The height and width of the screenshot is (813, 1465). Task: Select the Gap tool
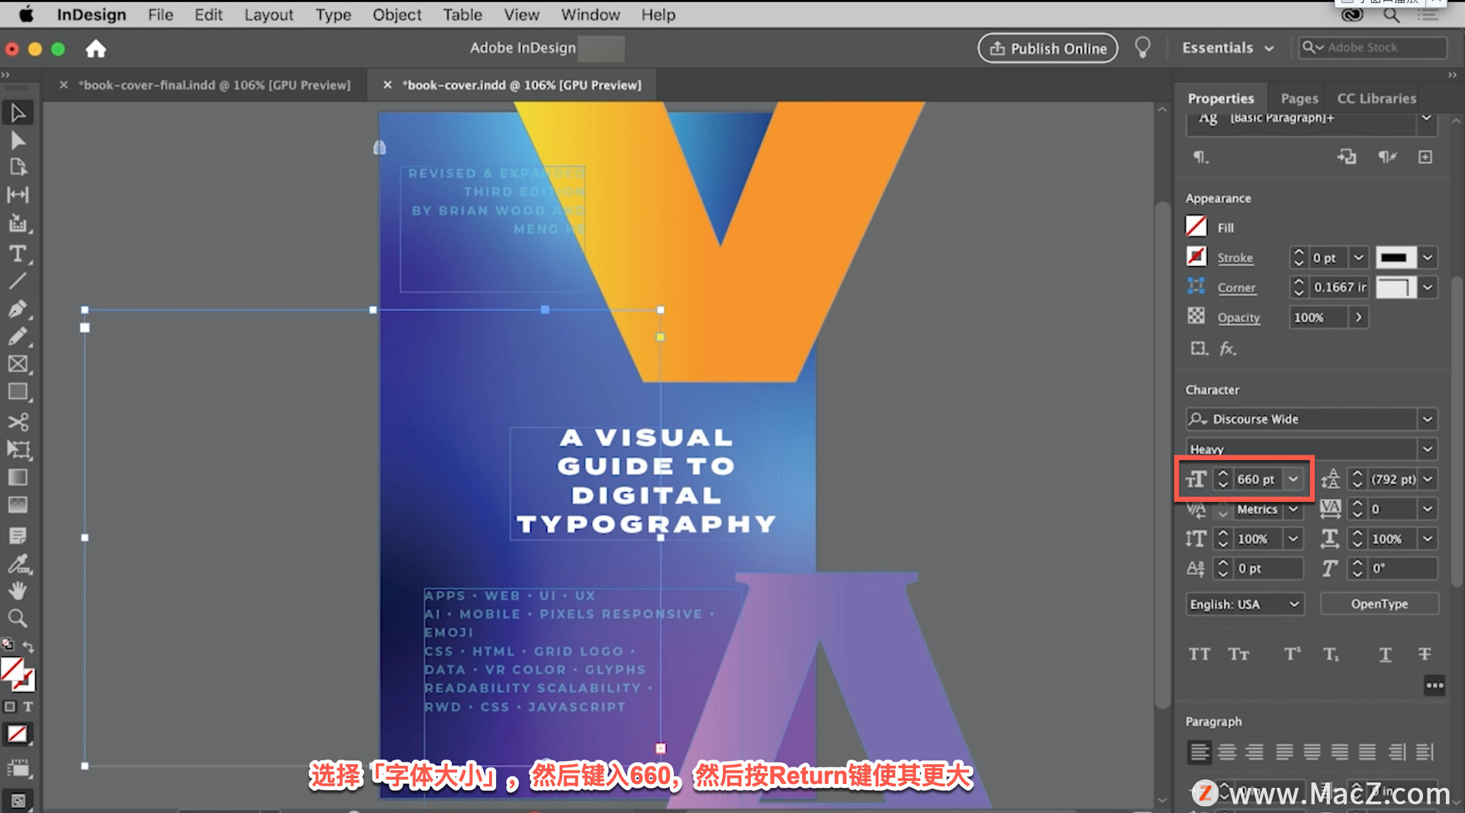pyautogui.click(x=18, y=195)
